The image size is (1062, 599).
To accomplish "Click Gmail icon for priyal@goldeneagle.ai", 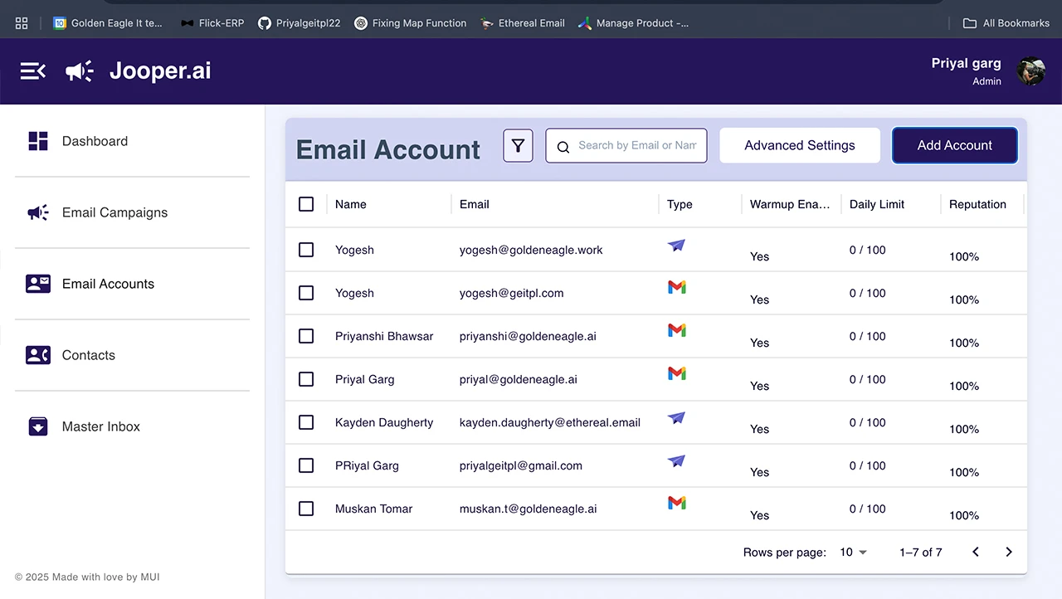I will [x=677, y=373].
